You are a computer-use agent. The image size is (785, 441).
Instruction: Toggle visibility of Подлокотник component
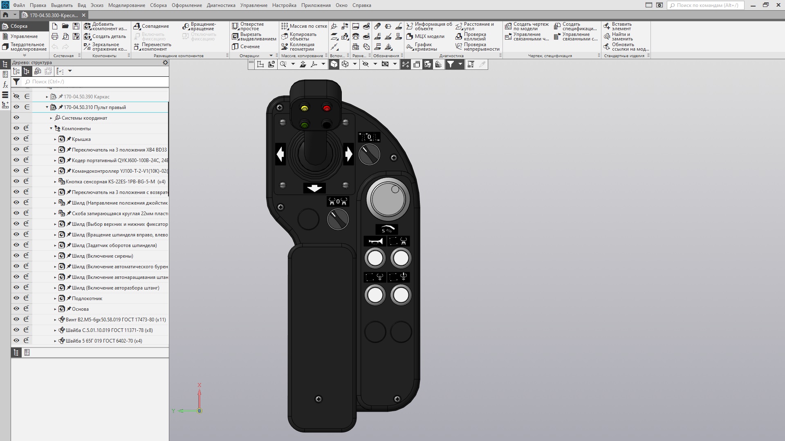(x=16, y=298)
